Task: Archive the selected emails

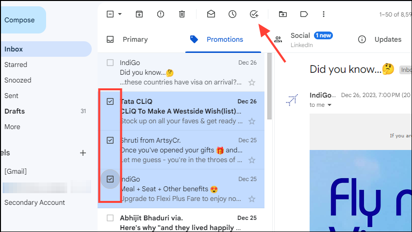Action: click(139, 14)
